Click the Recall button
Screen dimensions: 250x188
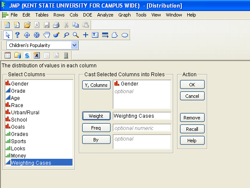click(192, 129)
